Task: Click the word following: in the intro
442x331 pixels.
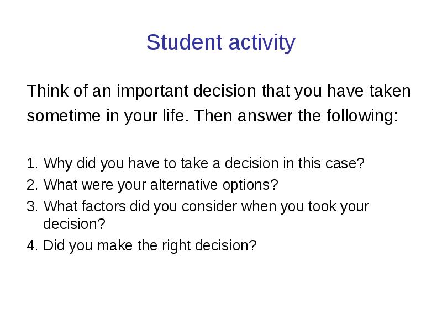Action: click(x=362, y=115)
